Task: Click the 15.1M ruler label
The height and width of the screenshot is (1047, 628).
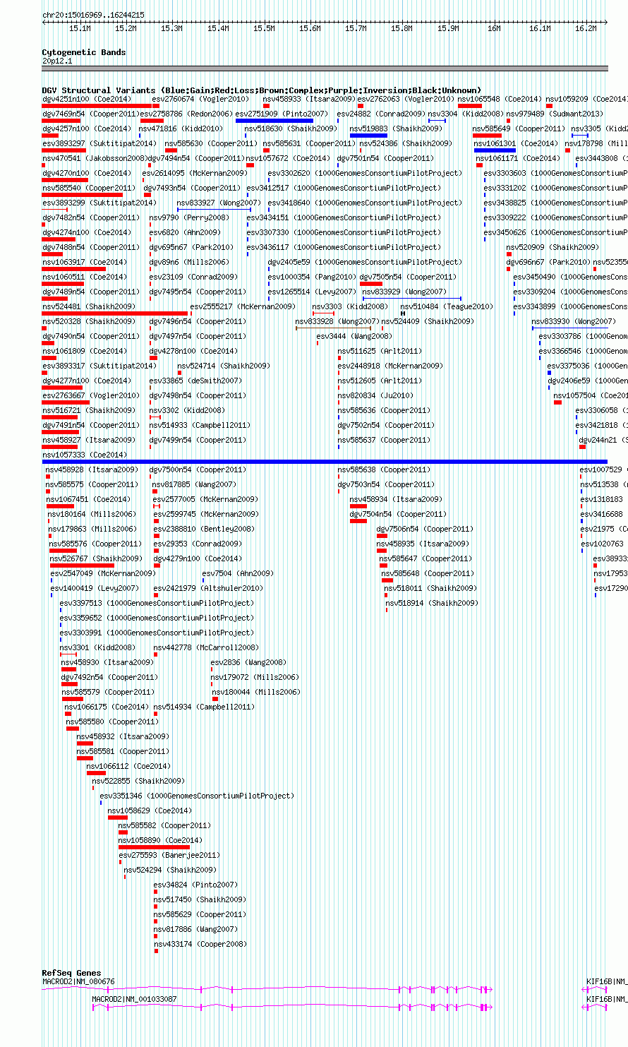Action: 80,28
